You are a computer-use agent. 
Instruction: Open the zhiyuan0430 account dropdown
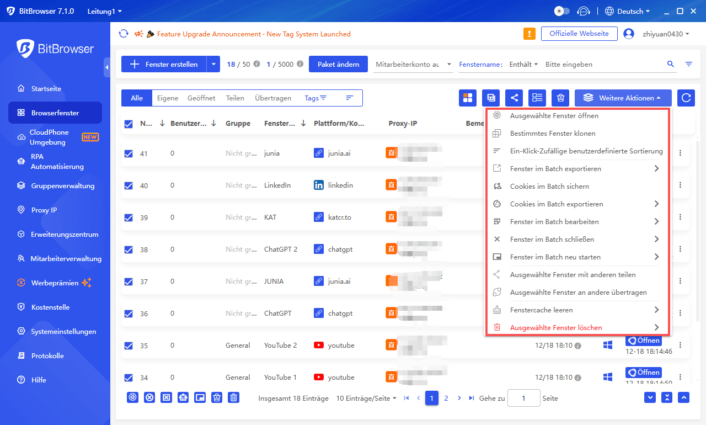click(666, 34)
